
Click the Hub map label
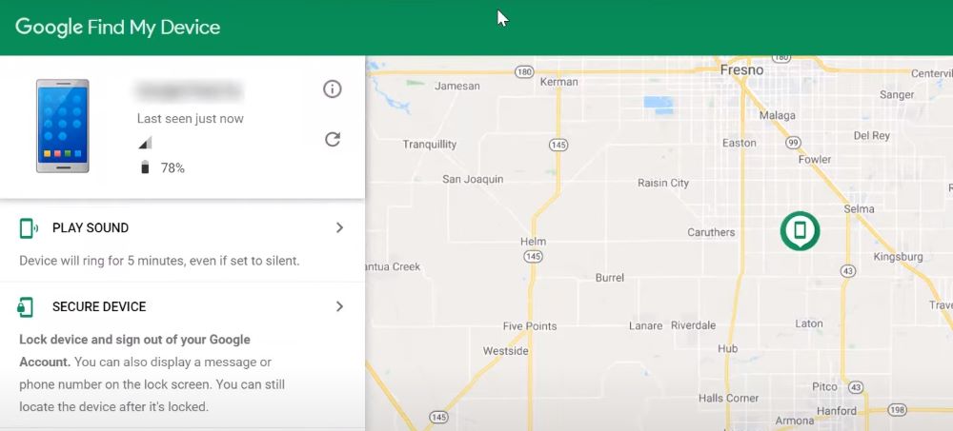[x=727, y=348]
